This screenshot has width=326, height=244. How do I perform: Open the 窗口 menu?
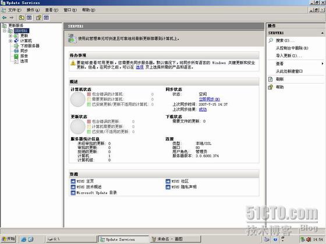[x=70, y=10]
